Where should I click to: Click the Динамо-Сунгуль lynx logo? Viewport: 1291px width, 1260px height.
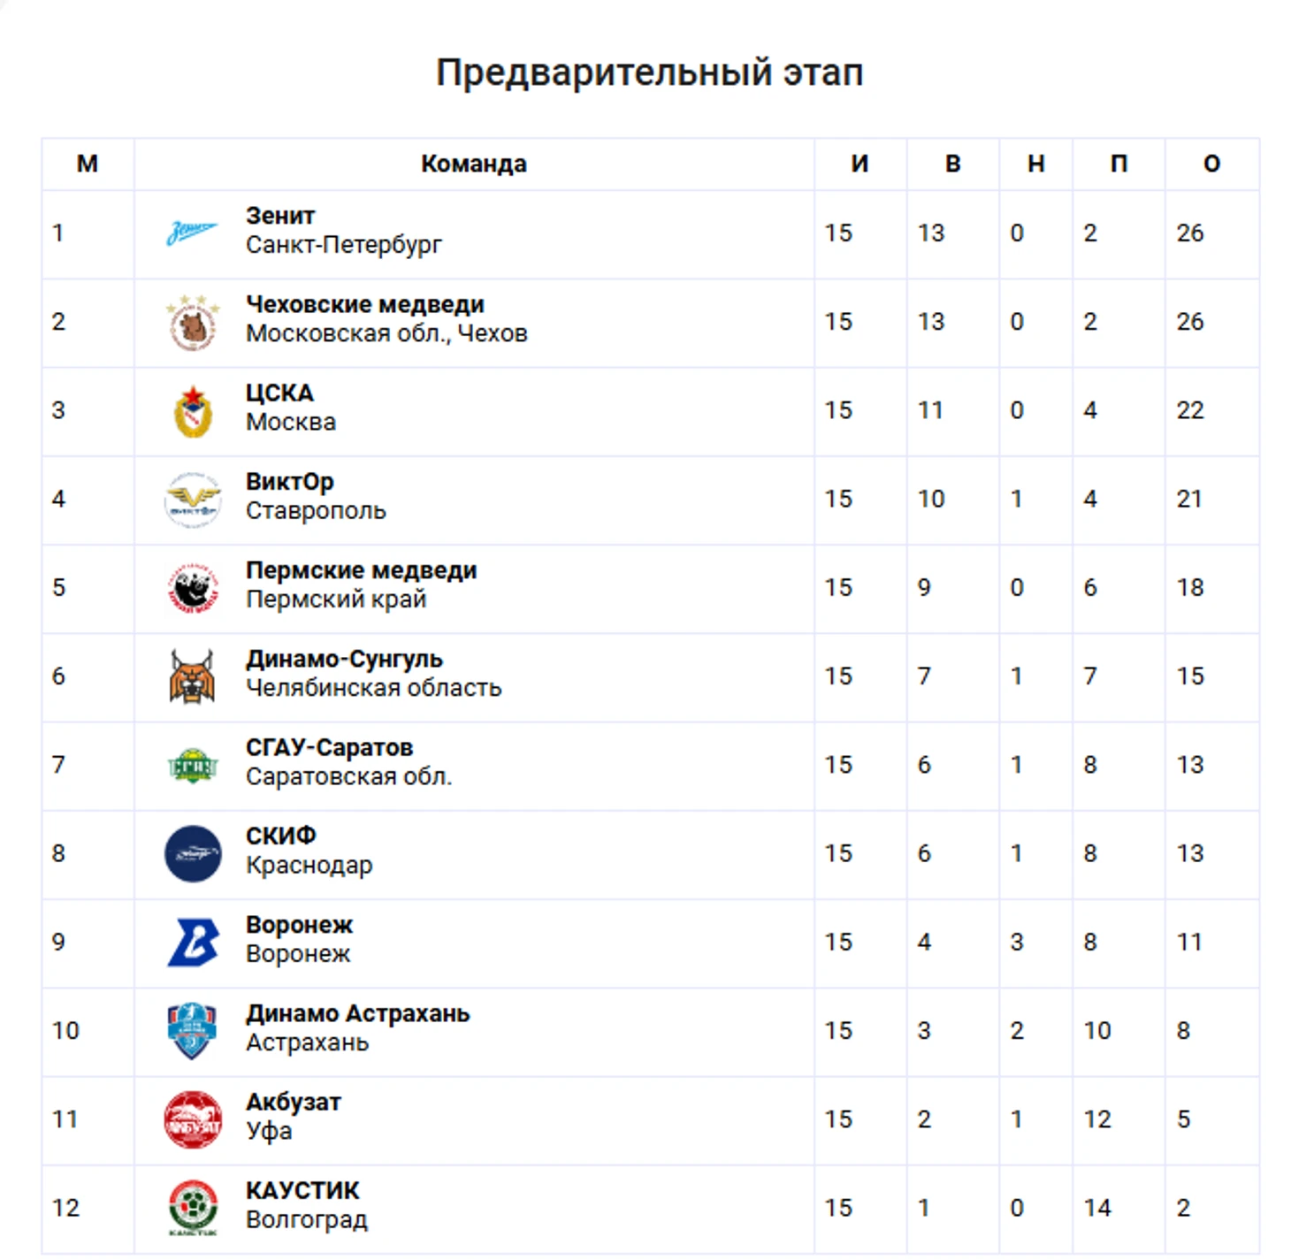coord(193,676)
